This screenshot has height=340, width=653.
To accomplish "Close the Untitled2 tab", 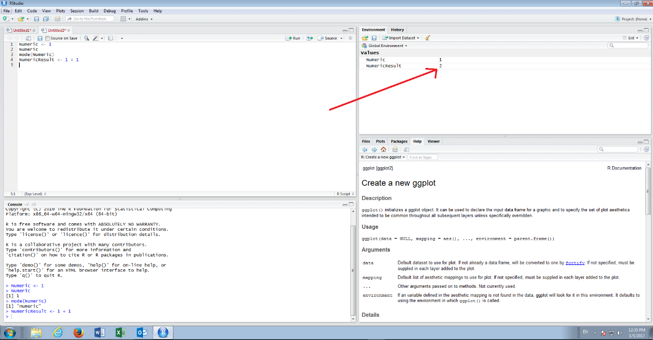I will pos(69,30).
